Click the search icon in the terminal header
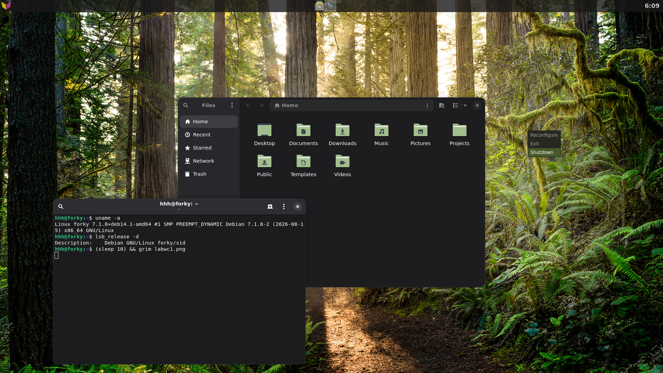 pyautogui.click(x=61, y=207)
